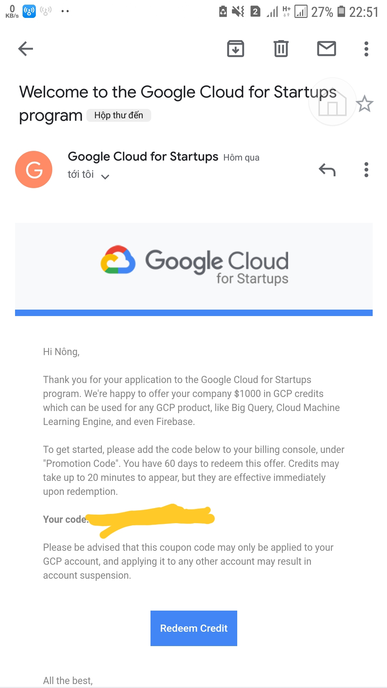This screenshot has height=688, width=387.
Task: Tap the "Hộp thư đến" inbox label
Action: tap(119, 115)
